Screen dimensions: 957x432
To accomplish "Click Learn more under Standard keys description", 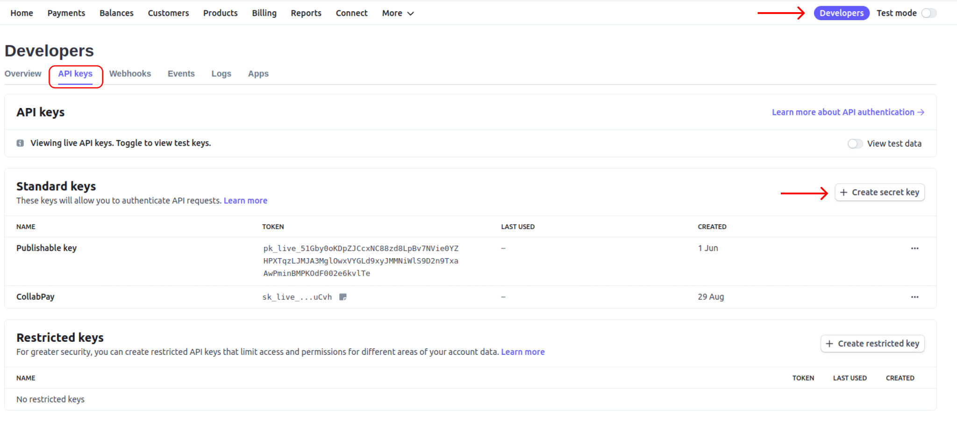I will coord(245,200).
